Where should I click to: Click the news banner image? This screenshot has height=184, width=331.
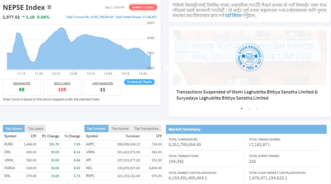pyautogui.click(x=250, y=57)
